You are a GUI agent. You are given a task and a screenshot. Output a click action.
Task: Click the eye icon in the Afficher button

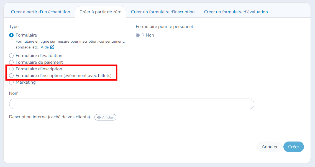click(99, 117)
